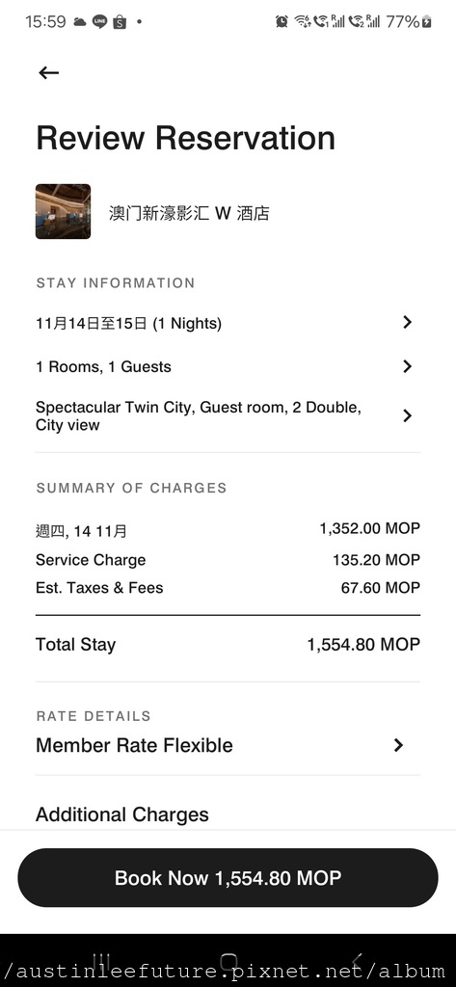Open the Additional Charges section
The height and width of the screenshot is (987, 456).
(x=122, y=814)
